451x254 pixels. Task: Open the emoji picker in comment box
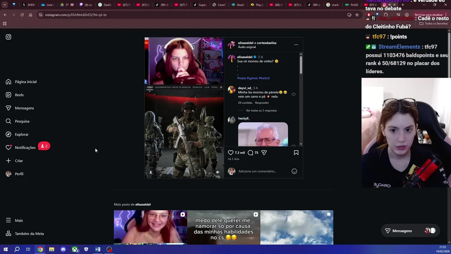click(x=294, y=171)
